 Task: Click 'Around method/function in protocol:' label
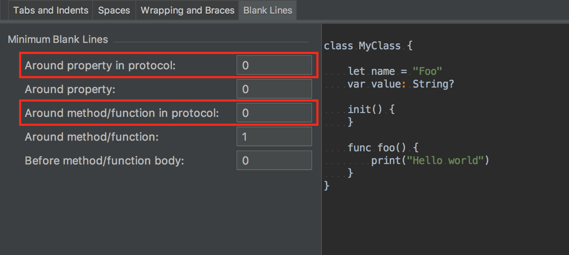[122, 113]
